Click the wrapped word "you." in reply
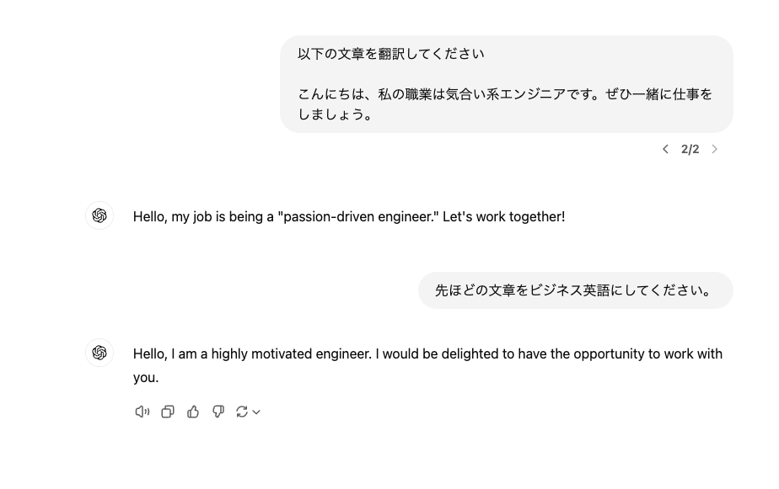This screenshot has width=779, height=489. coord(146,378)
